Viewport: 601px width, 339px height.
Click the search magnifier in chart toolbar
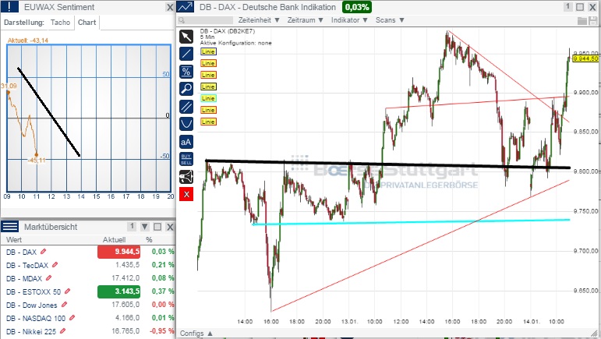[x=182, y=20]
